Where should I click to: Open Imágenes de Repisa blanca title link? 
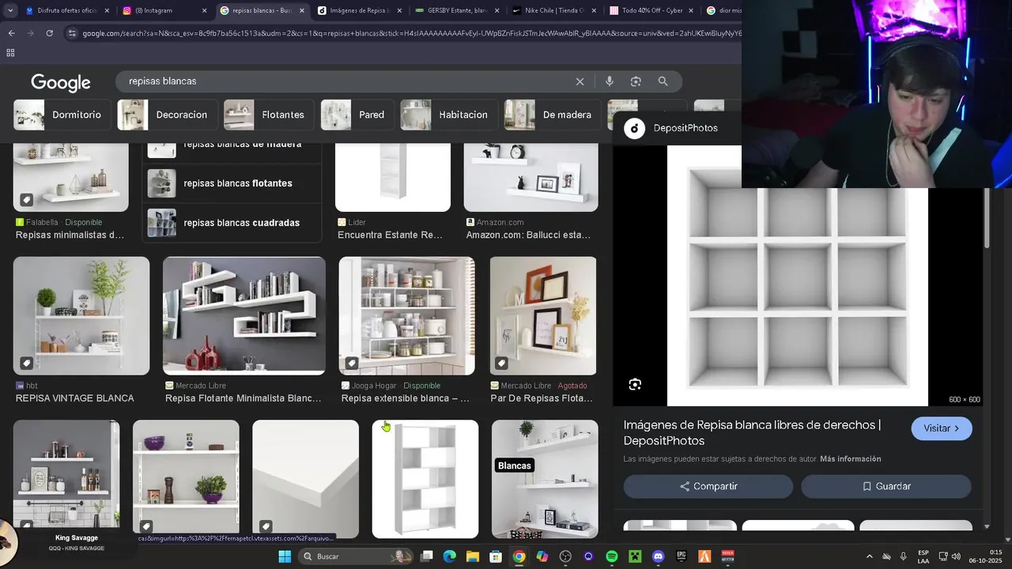[x=752, y=433]
